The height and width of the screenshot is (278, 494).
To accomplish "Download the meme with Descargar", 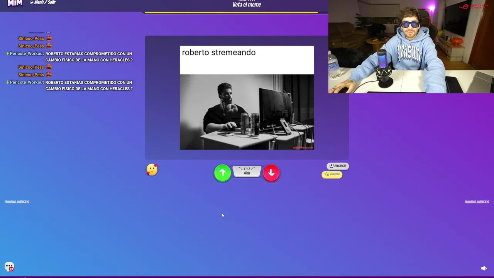I will coord(338,166).
